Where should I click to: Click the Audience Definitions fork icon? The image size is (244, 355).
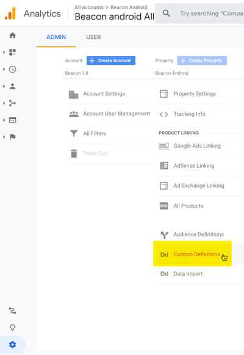click(164, 235)
